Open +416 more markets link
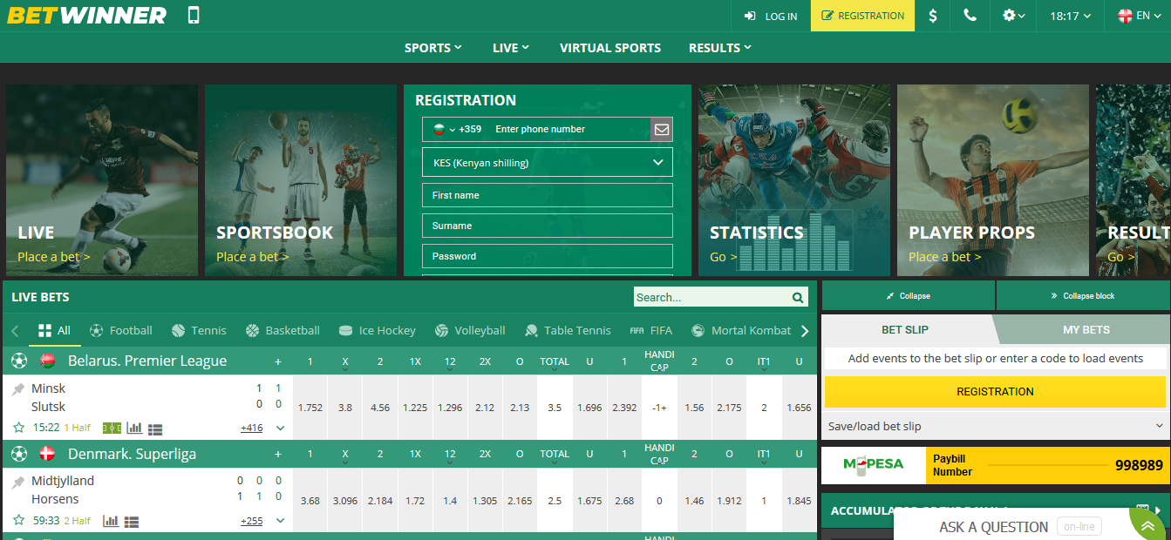 click(x=252, y=428)
